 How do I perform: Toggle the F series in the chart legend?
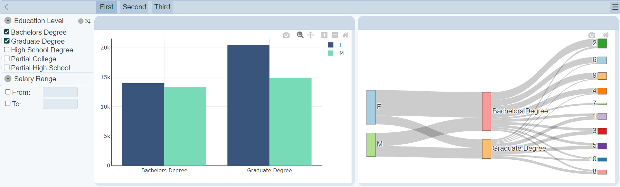click(336, 45)
